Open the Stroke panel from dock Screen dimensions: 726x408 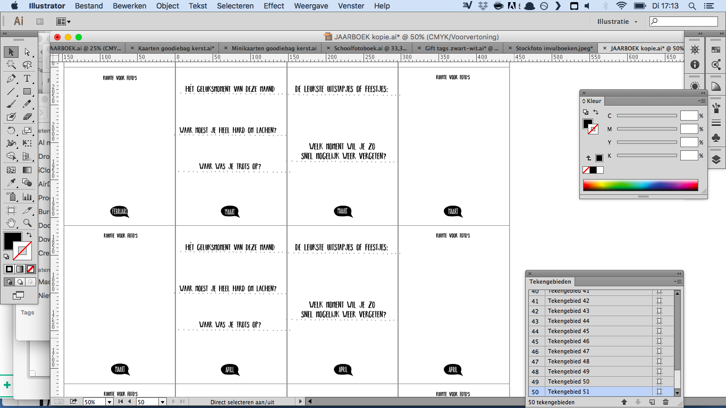tap(716, 123)
